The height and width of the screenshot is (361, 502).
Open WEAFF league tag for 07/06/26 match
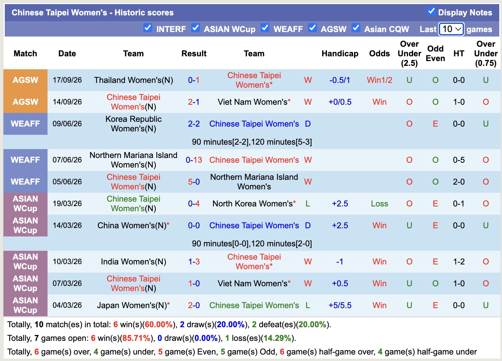pyautogui.click(x=25, y=160)
